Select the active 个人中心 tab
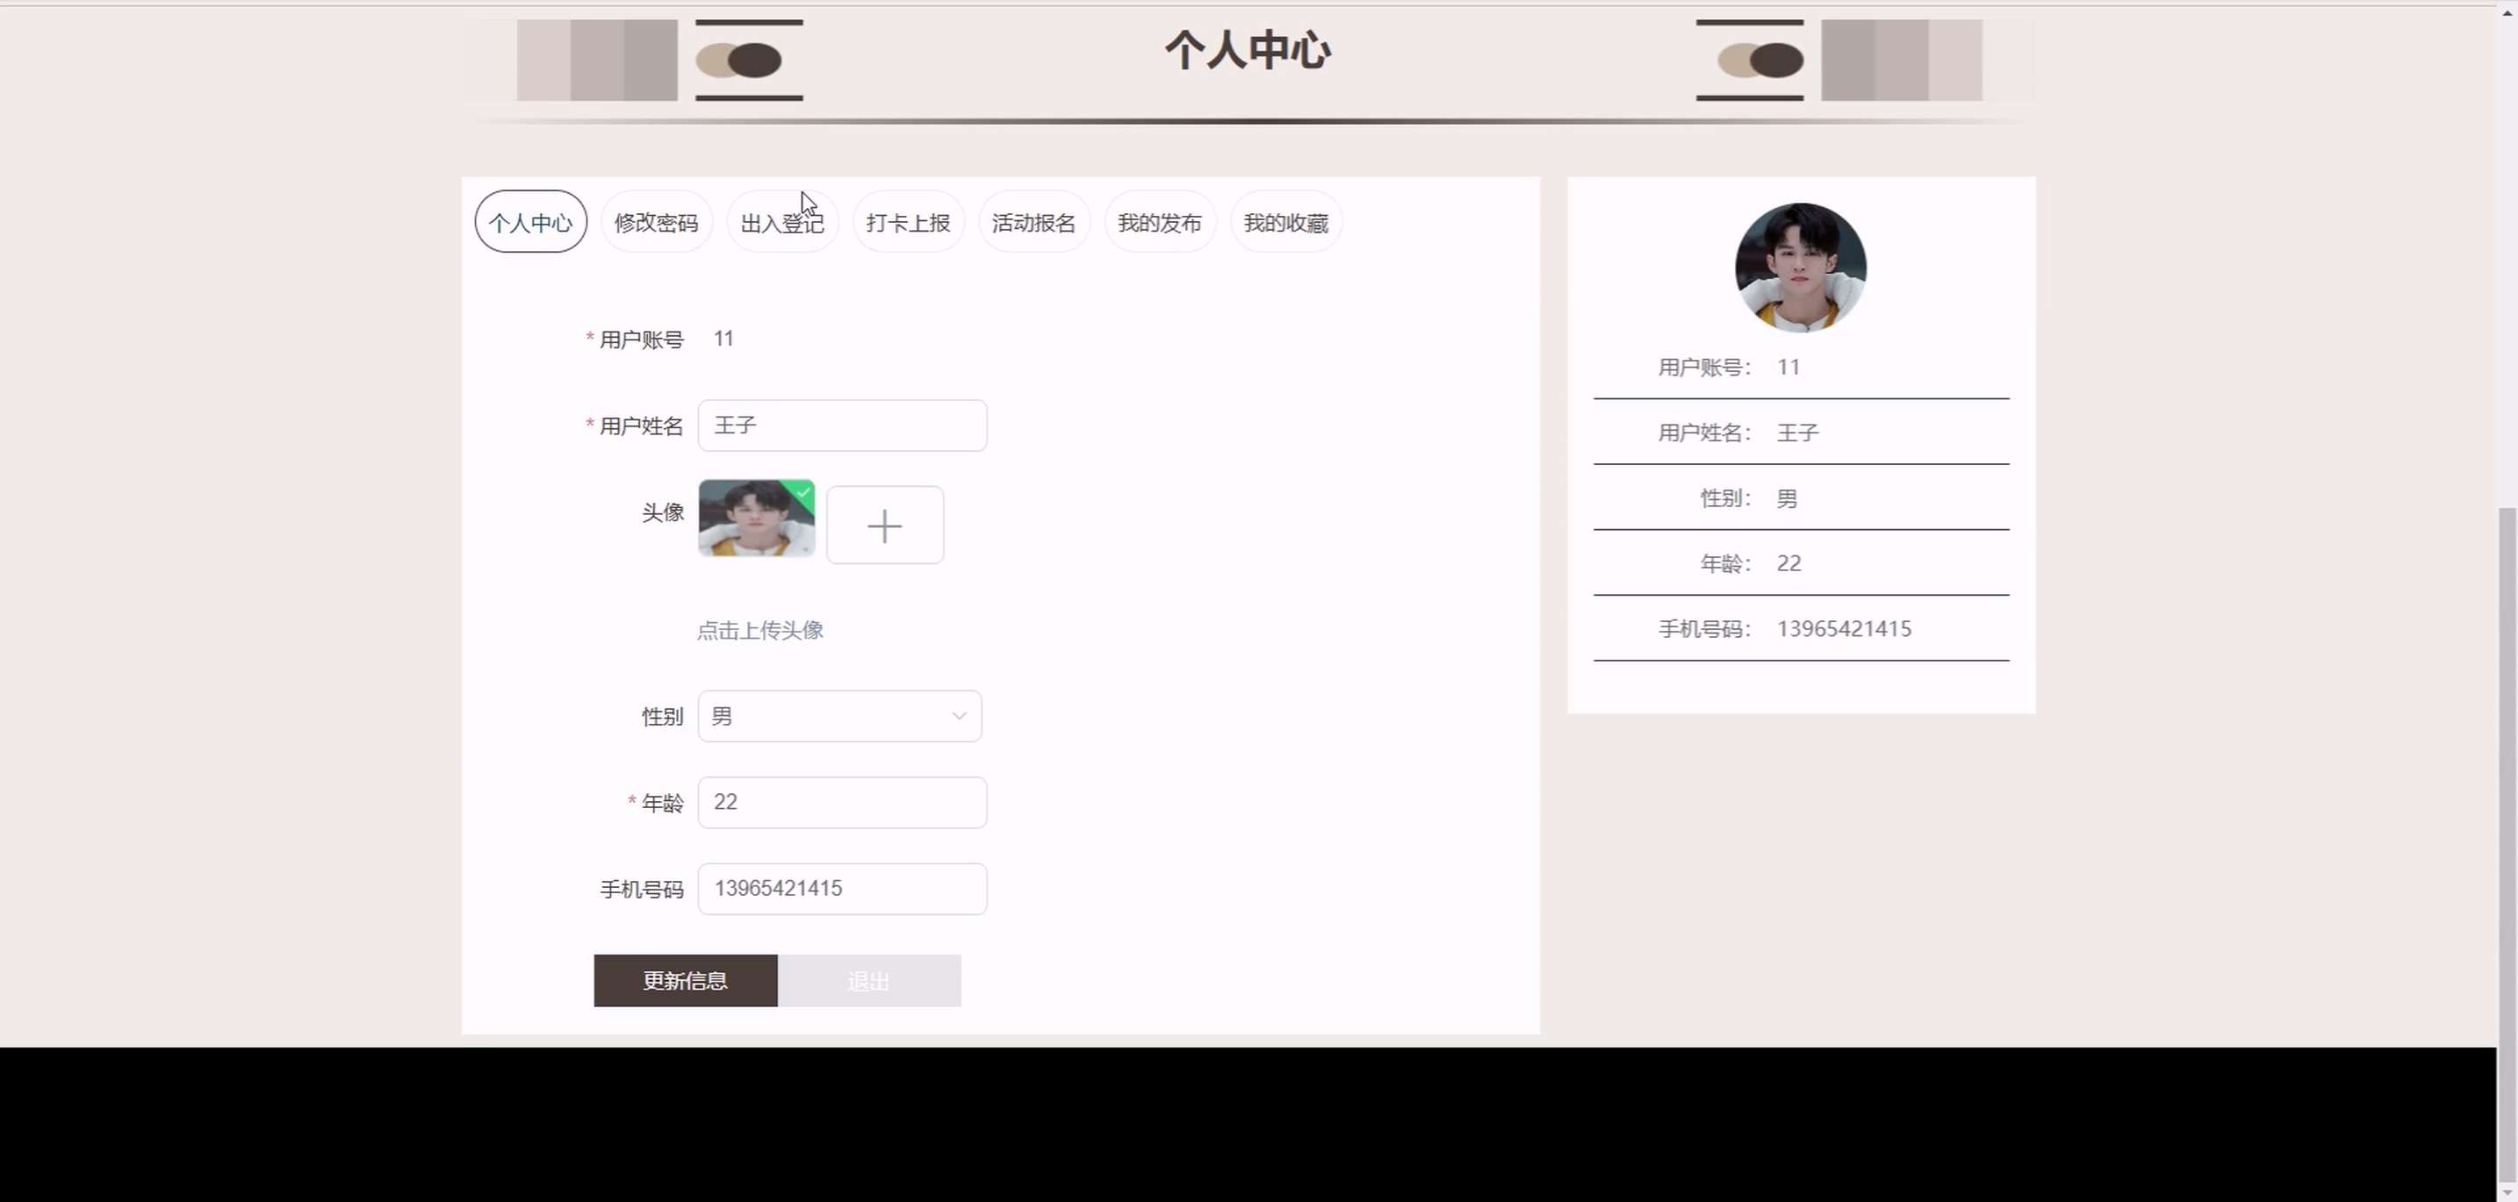2518x1202 pixels. click(x=531, y=223)
